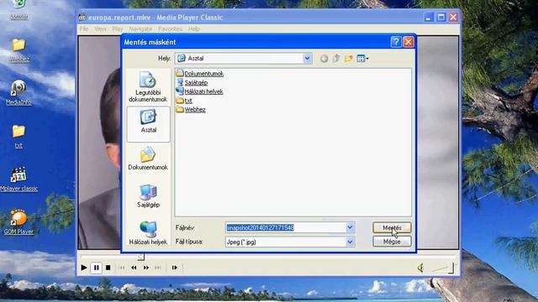Minimize the Media Player Classic window
The width and height of the screenshot is (538, 302).
(x=428, y=17)
